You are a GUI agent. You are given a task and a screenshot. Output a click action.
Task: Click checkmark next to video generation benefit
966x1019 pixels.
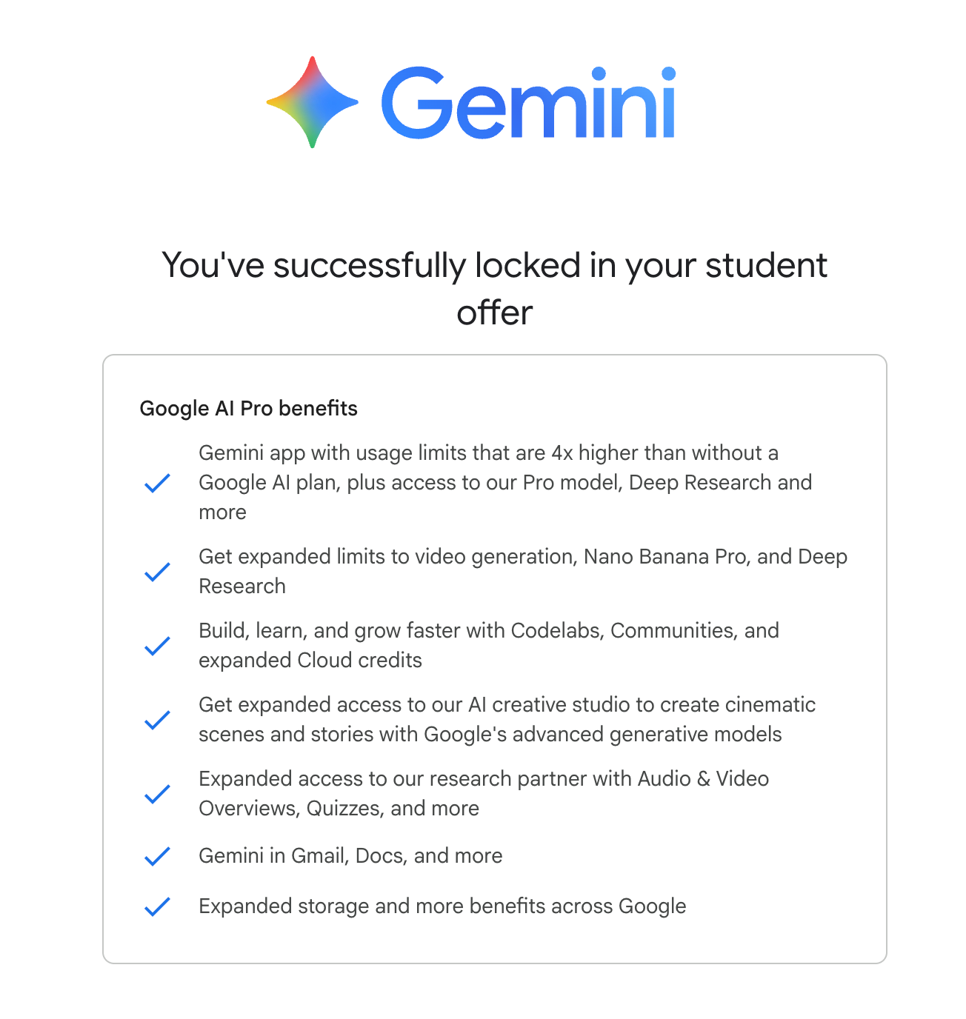pos(157,572)
